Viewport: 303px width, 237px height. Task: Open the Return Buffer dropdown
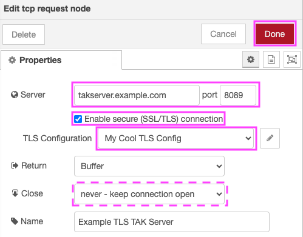[149, 166]
